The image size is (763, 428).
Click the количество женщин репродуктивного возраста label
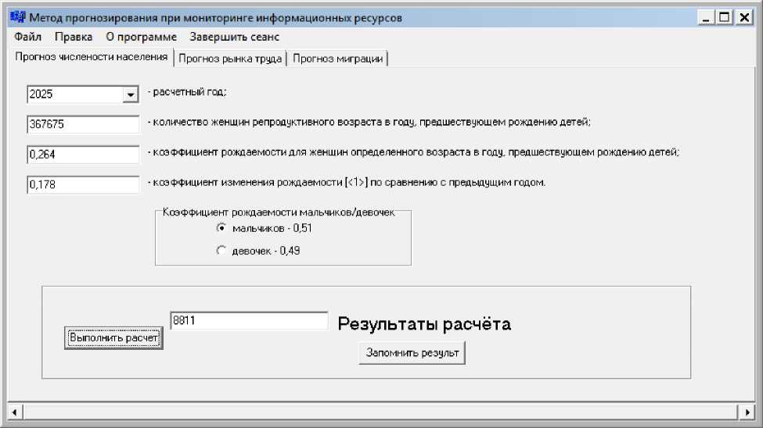coord(369,122)
